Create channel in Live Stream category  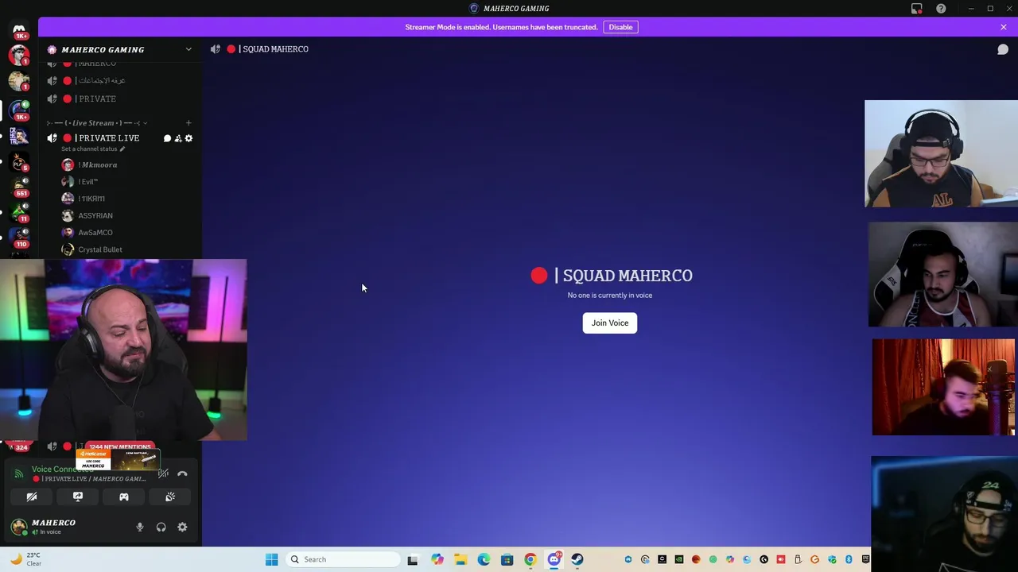(x=188, y=123)
